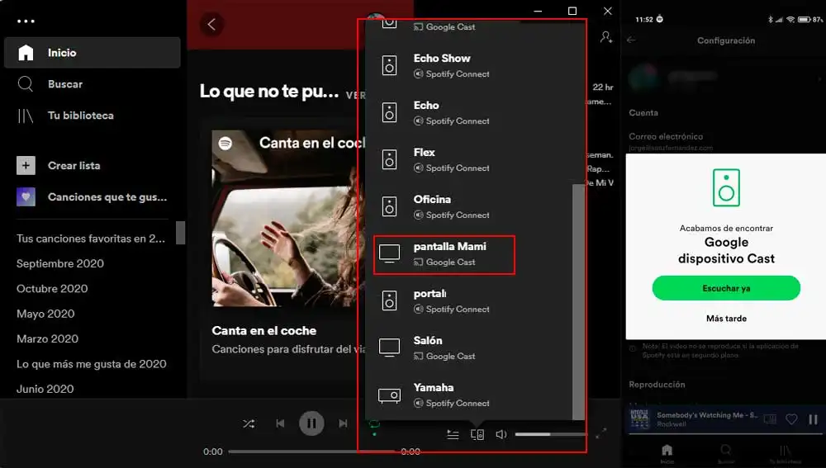Open playlist Octubre 2020
Image resolution: width=826 pixels, height=468 pixels.
pos(52,289)
